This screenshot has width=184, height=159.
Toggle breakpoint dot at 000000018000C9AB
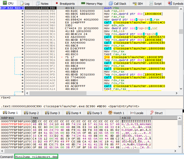[22, 22]
